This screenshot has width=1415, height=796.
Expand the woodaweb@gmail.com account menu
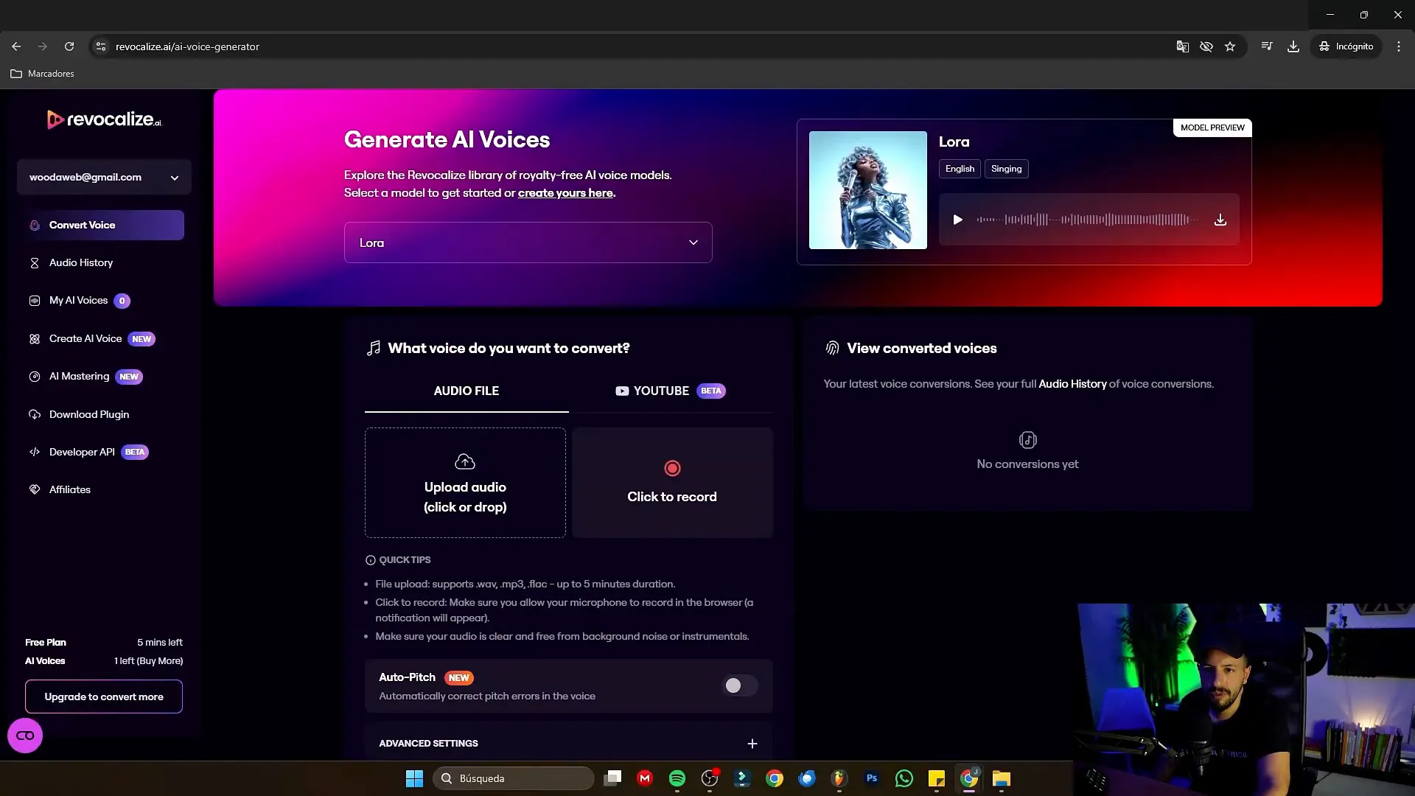104,177
